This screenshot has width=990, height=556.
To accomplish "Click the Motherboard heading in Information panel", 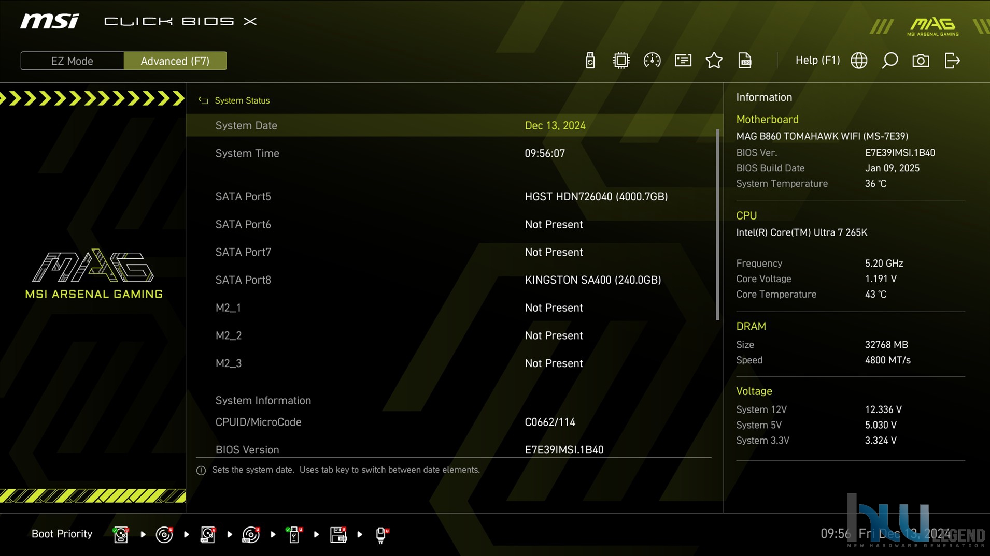I will point(767,119).
